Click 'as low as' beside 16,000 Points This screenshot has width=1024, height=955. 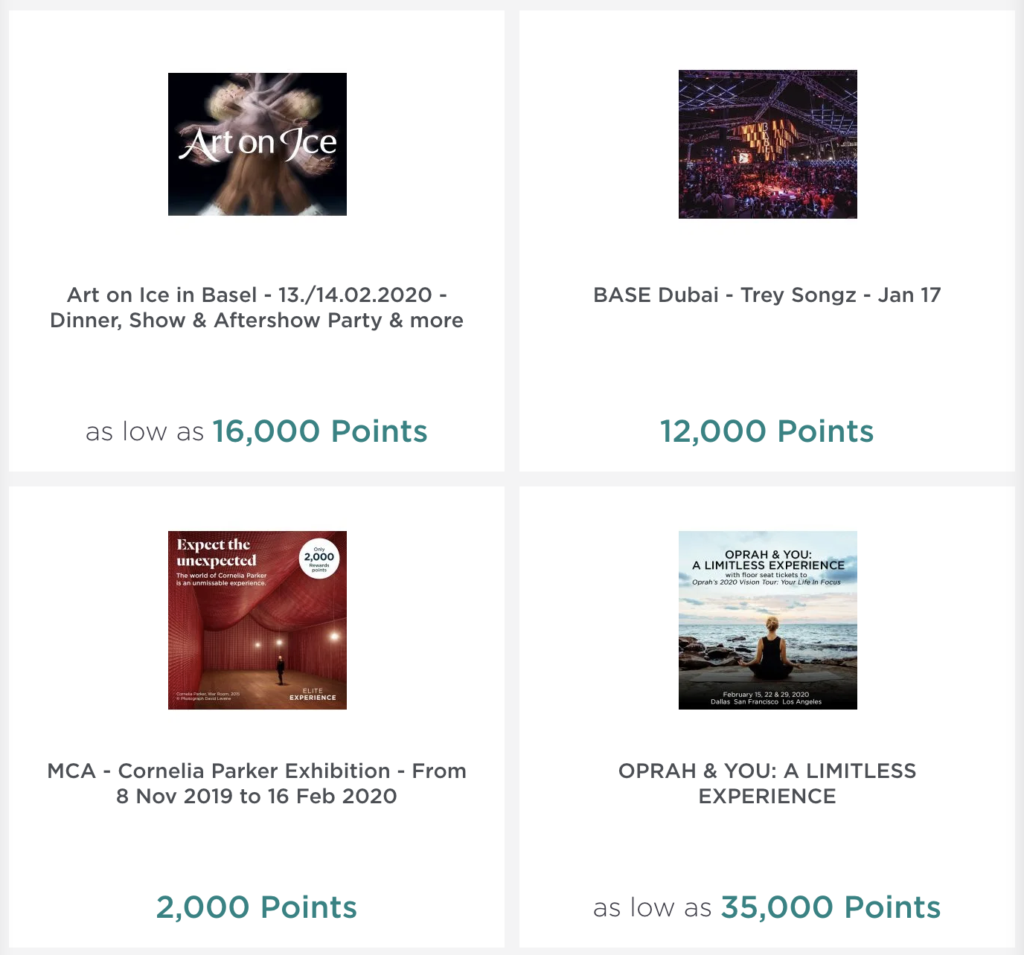(144, 431)
